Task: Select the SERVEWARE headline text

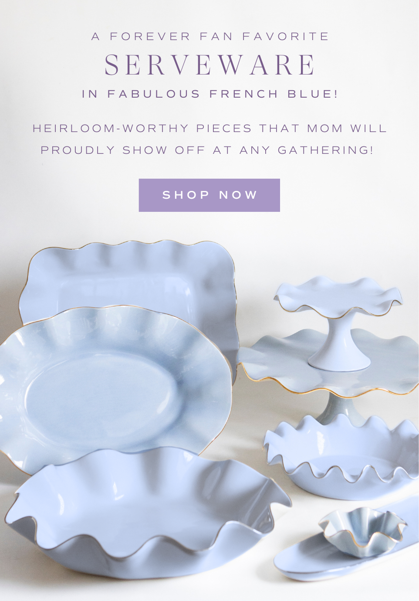Action: (x=209, y=65)
